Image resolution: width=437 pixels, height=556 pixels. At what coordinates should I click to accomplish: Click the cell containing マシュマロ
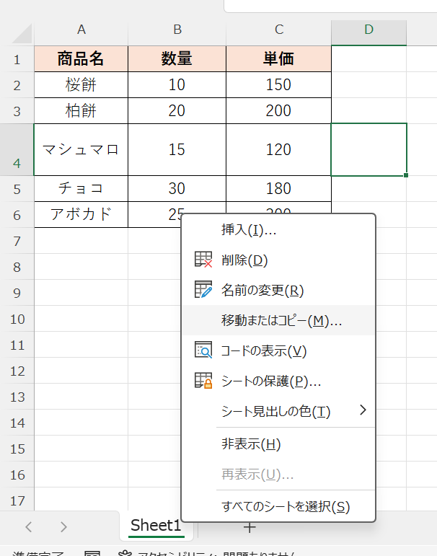[81, 150]
